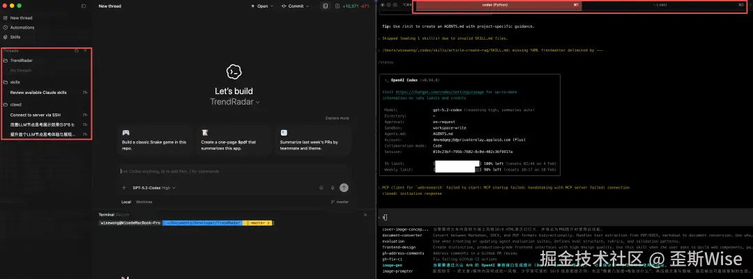Click the plus attach icon in composer
The width and height of the screenshot is (753, 279).
point(124,188)
